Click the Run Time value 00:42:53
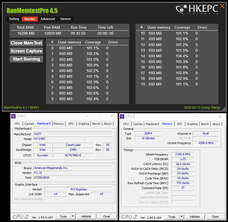Screen dimensions: 228x222 78,33
